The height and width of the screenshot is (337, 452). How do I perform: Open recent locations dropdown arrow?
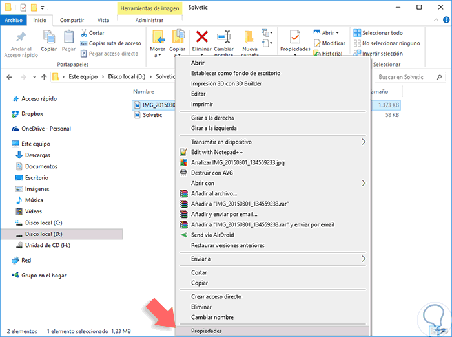coord(34,77)
